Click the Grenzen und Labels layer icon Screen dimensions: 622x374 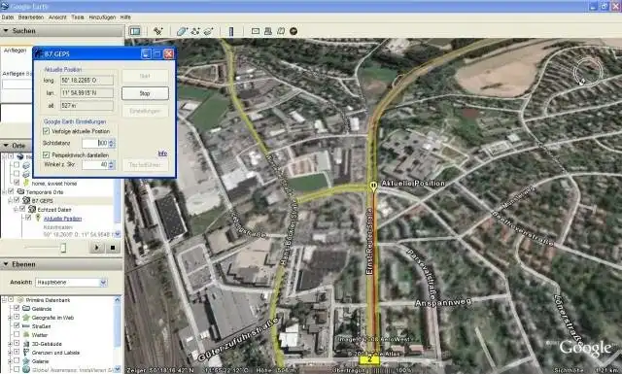[x=26, y=353]
